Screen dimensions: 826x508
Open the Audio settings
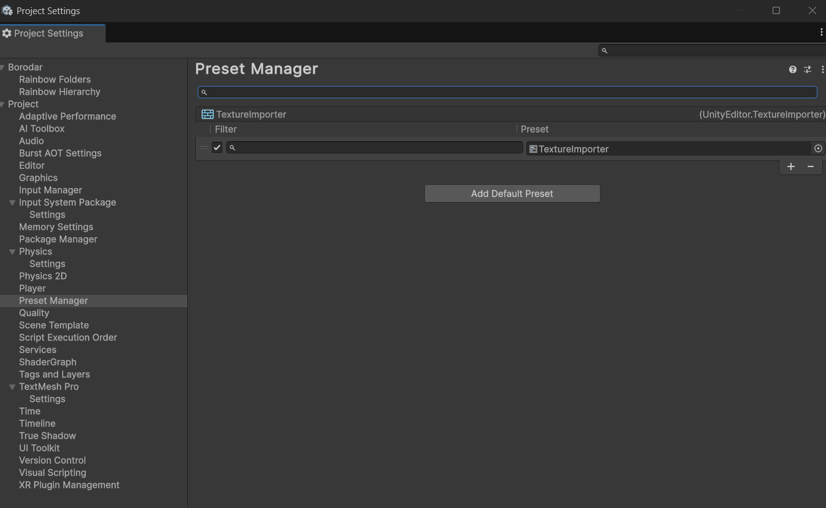click(x=31, y=141)
